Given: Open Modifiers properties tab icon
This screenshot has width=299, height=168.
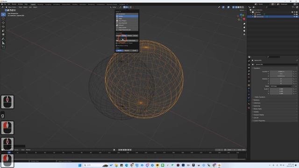Looking at the screenshot, I should 249,89.
